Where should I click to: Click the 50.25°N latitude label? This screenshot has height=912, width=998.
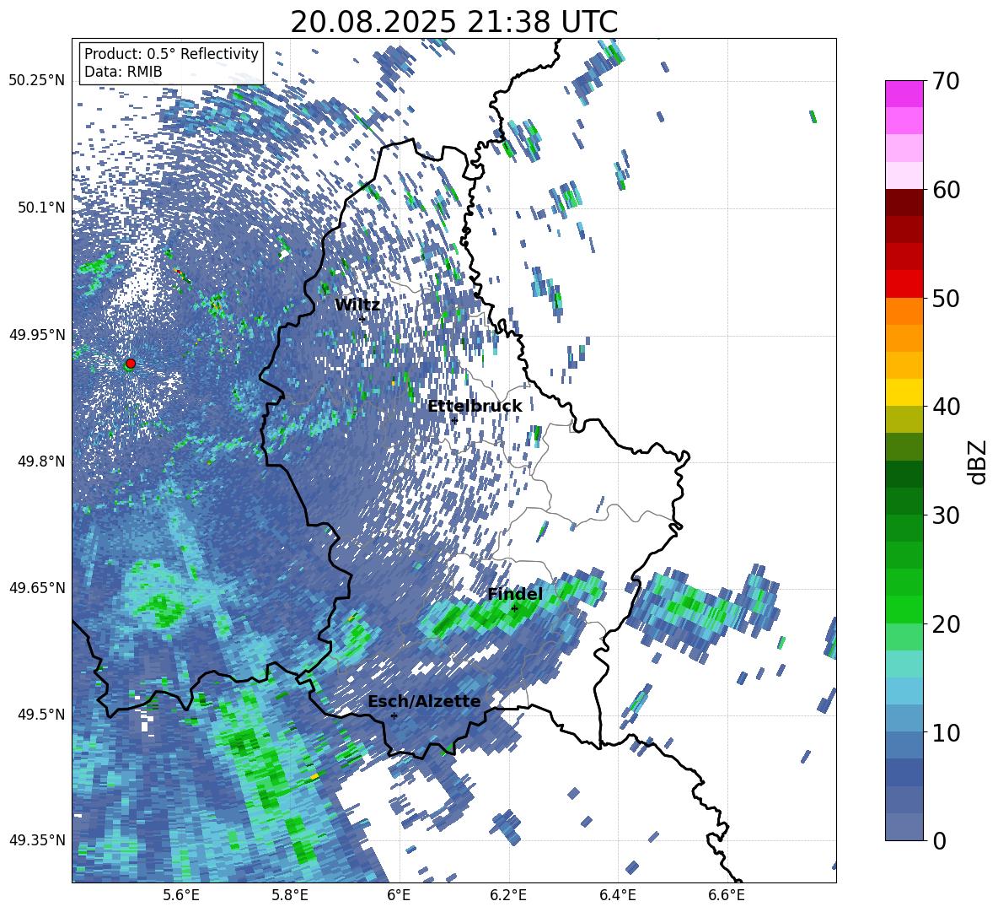click(37, 81)
